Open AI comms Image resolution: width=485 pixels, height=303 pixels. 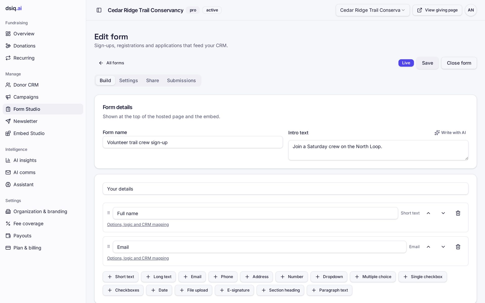[43, 172]
